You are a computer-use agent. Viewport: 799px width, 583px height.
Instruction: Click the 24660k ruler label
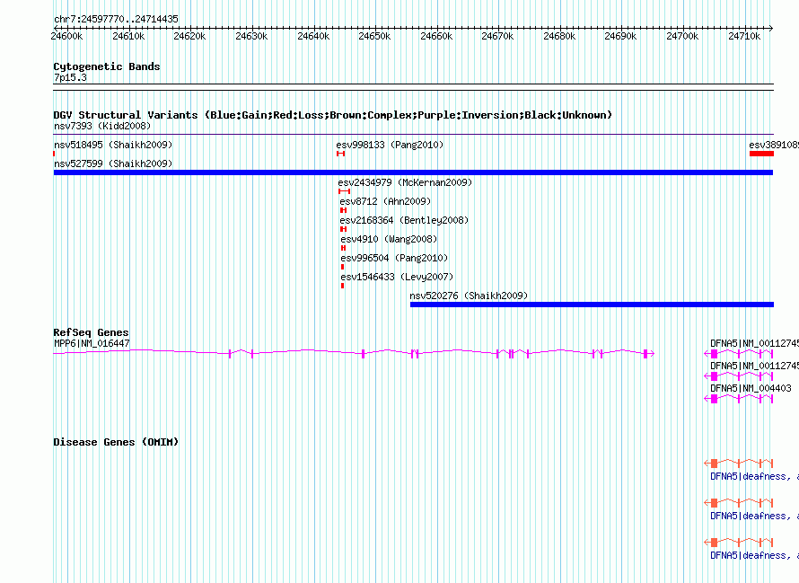(436, 36)
